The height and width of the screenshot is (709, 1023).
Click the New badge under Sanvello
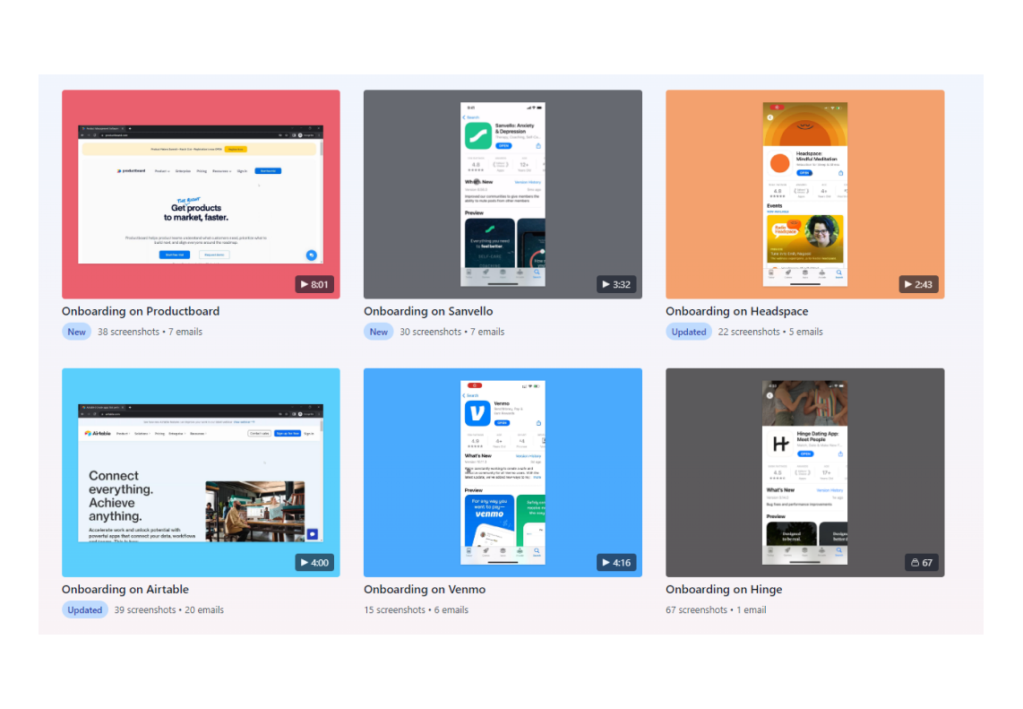coord(378,332)
